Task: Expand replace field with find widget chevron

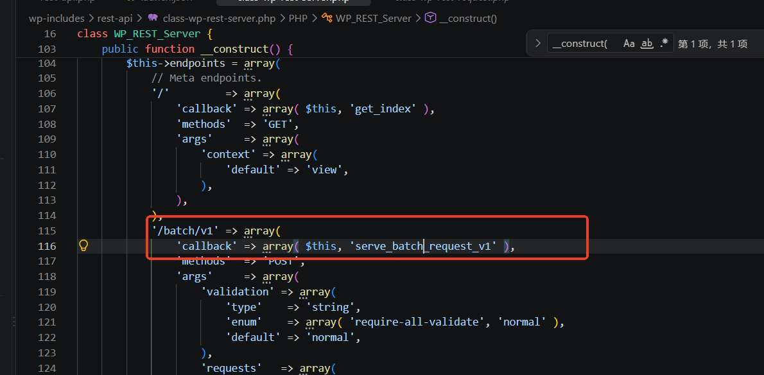Action: tap(538, 44)
